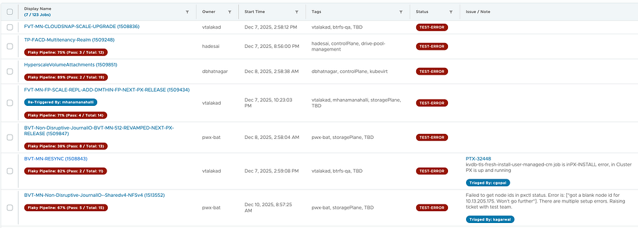638x228 pixels.
Task: Click the Triaged By kagarwal badge
Action: tap(490, 219)
